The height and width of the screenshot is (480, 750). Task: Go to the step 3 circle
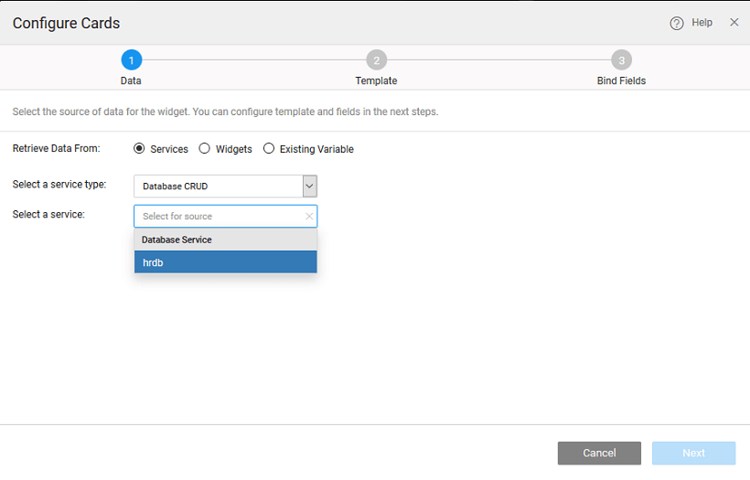pos(621,60)
